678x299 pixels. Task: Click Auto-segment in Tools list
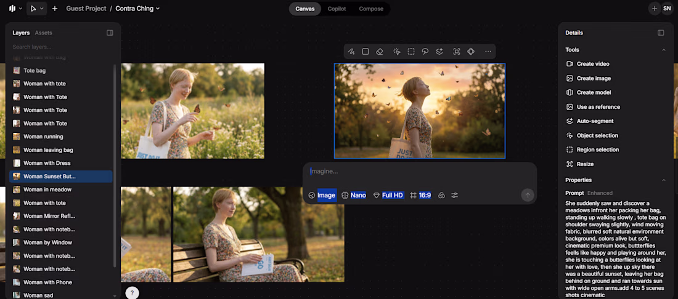(595, 121)
